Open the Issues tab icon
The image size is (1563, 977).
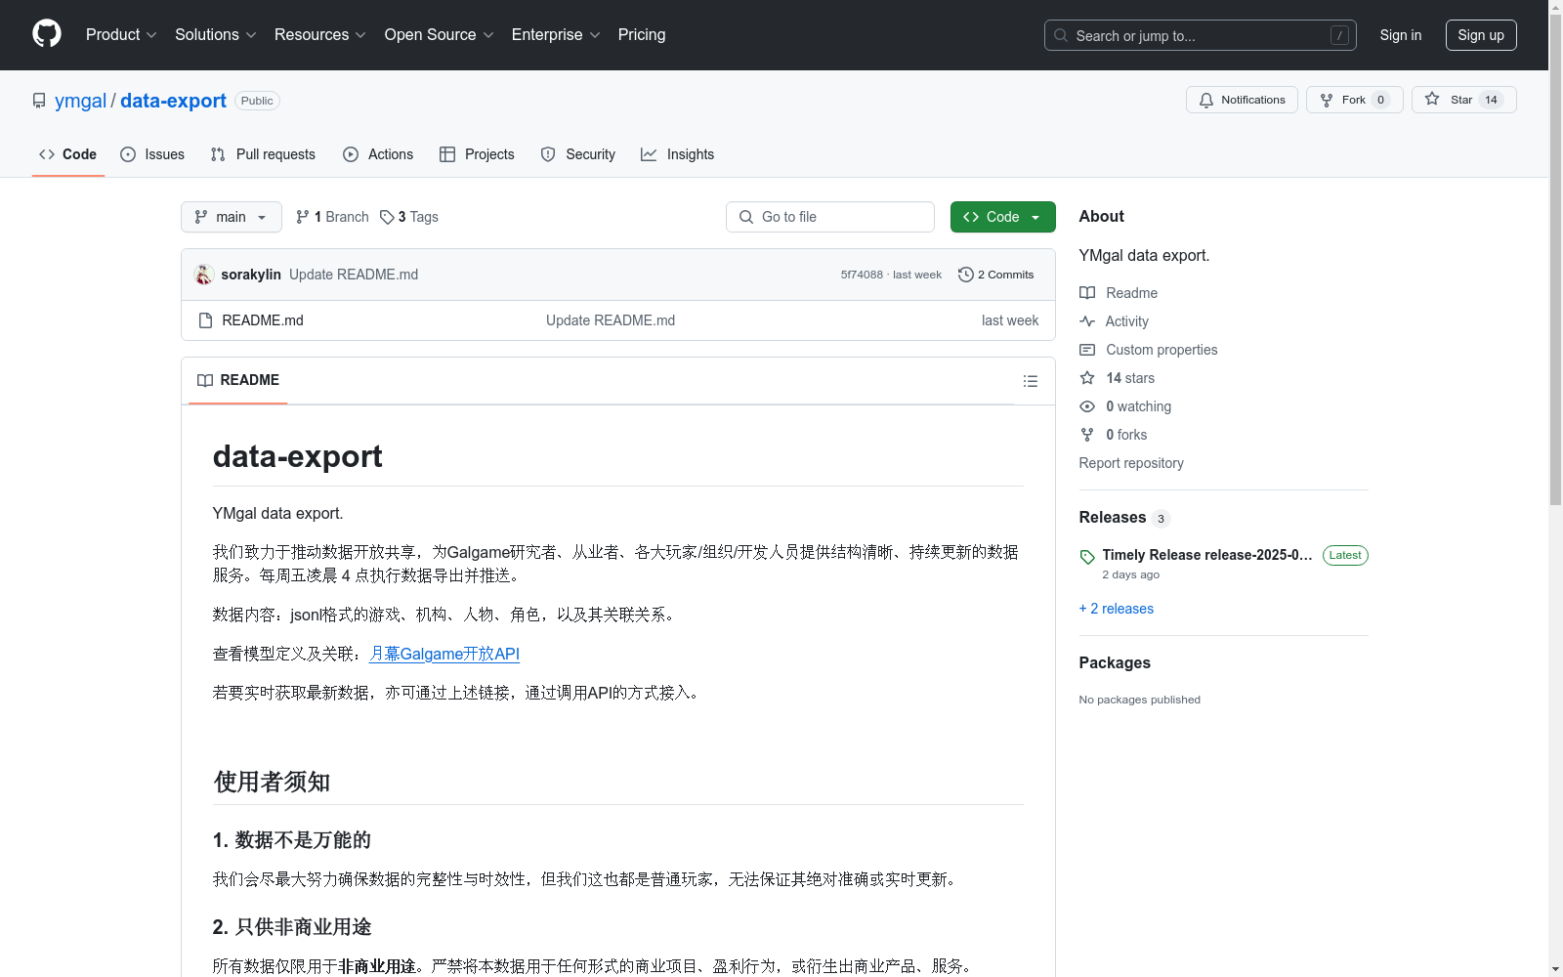pyautogui.click(x=128, y=154)
